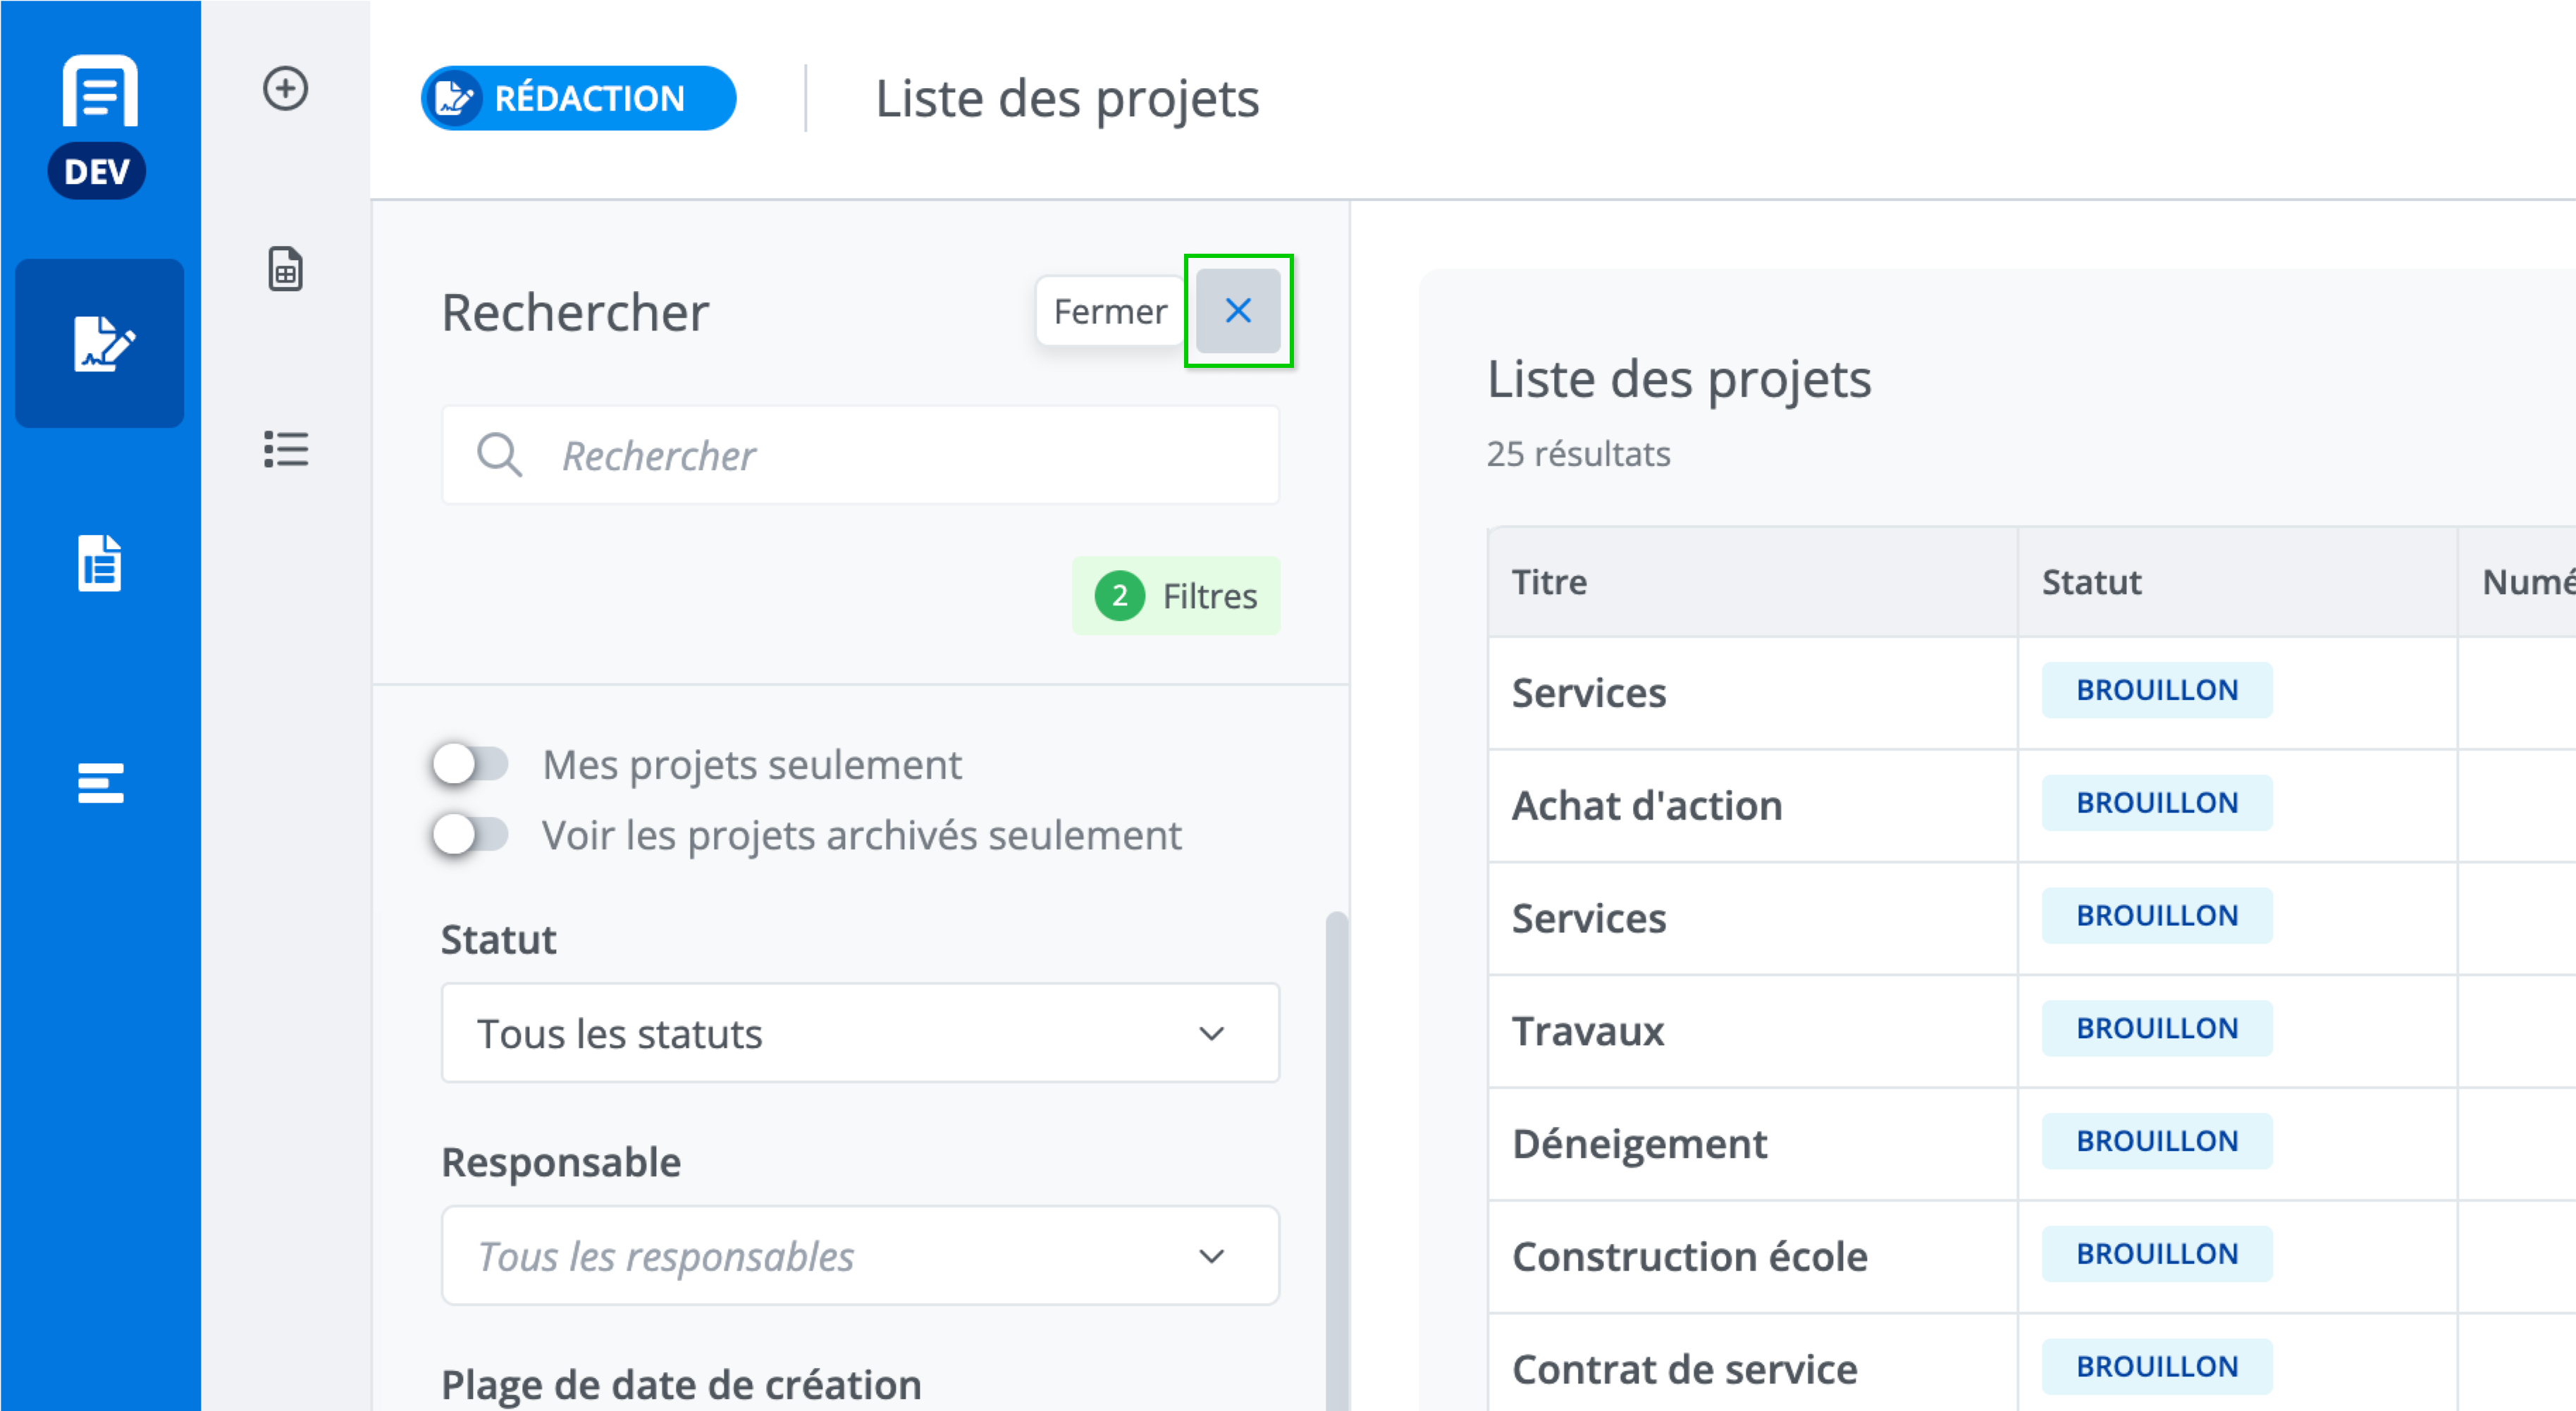Click the magnifying glass search icon
This screenshot has height=1411, width=2576.
499,456
